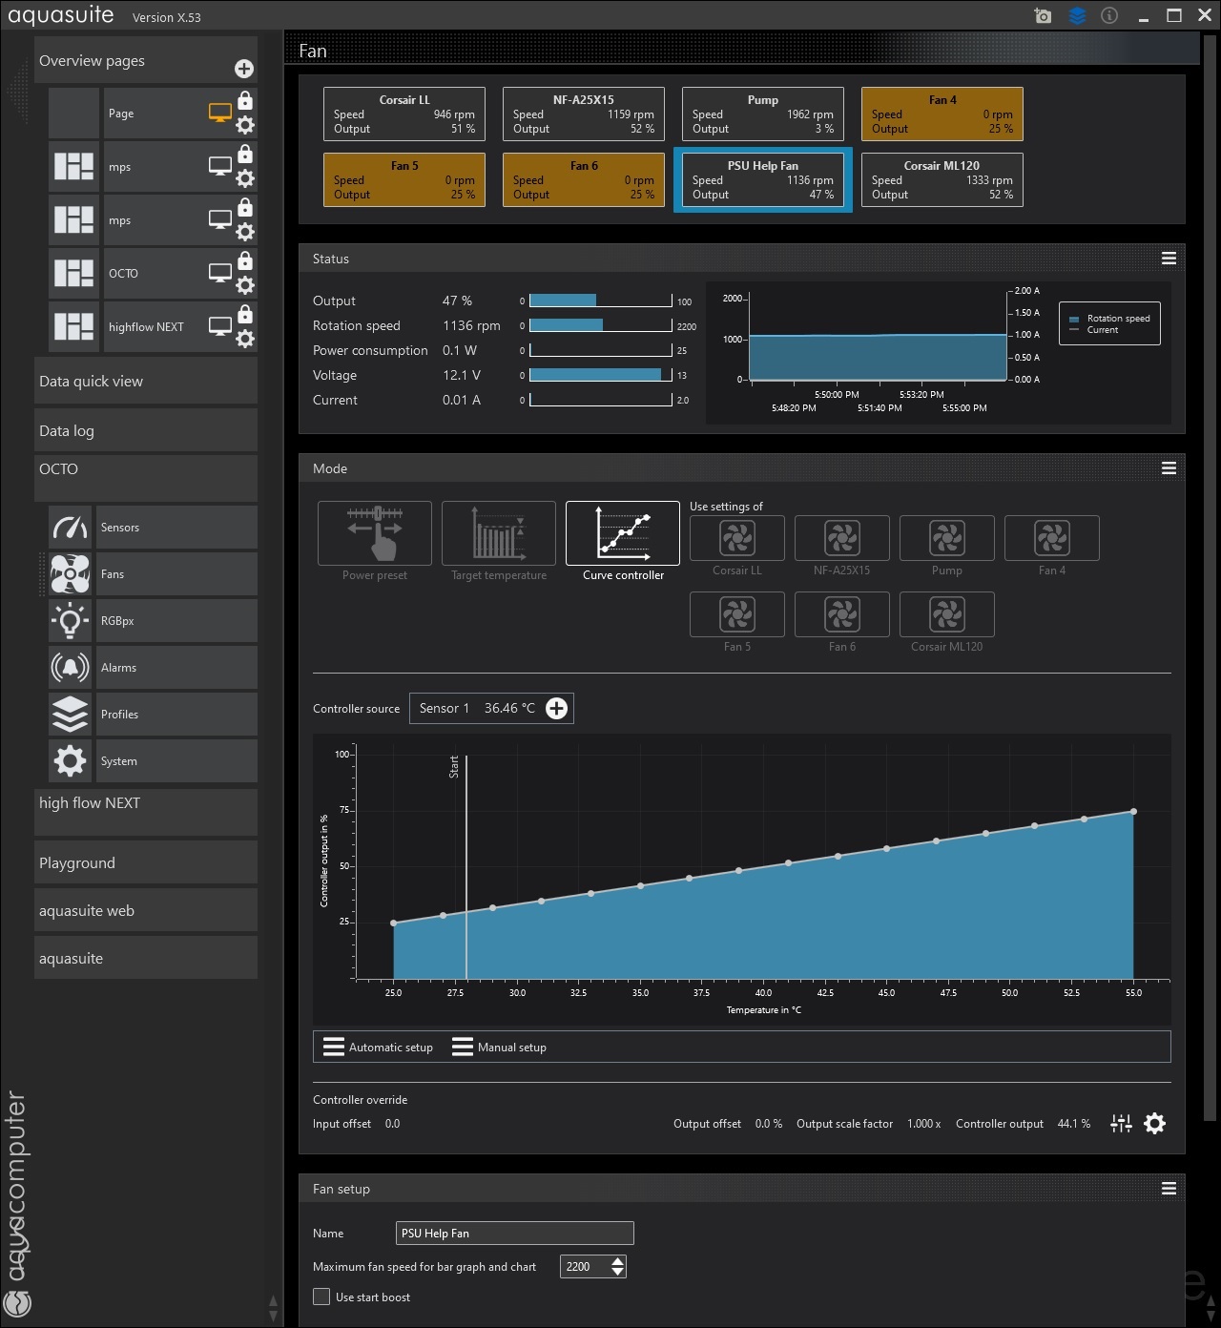Image resolution: width=1221 pixels, height=1328 pixels.
Task: Open settings gear for the Page overview entry
Action: click(245, 125)
